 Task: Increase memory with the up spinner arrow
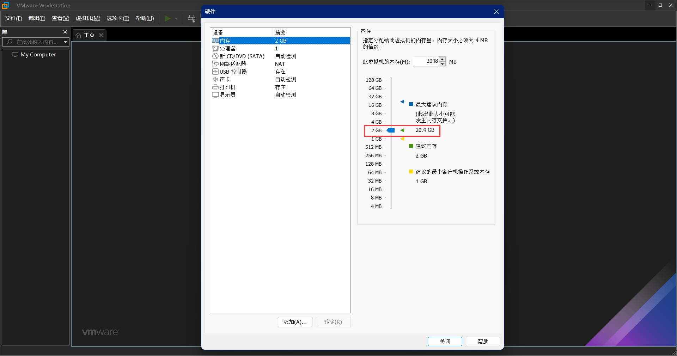[x=443, y=59]
